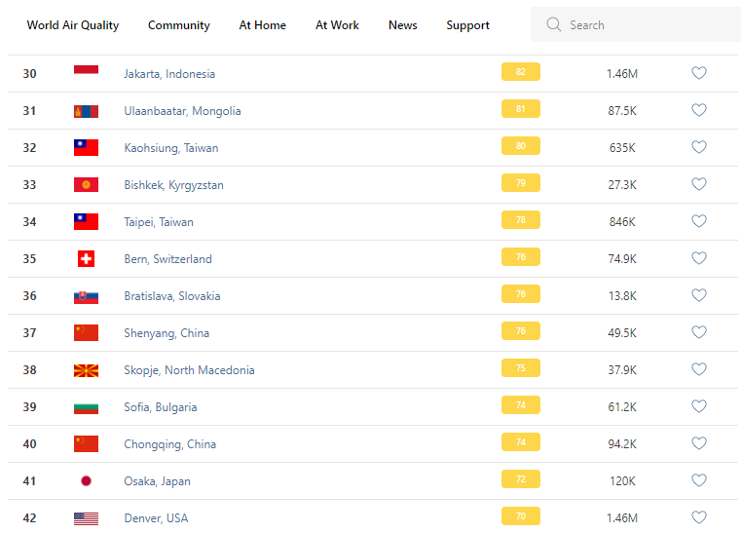Click the Switzerland flag icon

point(86,258)
